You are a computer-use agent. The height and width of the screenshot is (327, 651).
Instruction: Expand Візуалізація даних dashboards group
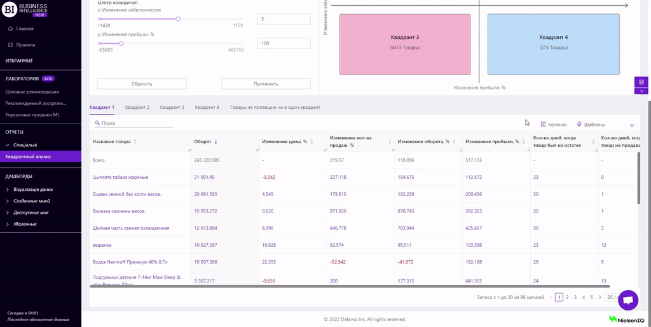pos(8,190)
